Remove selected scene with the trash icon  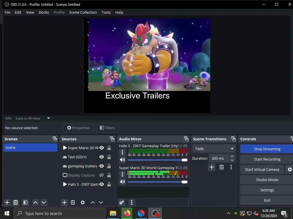coord(16,202)
